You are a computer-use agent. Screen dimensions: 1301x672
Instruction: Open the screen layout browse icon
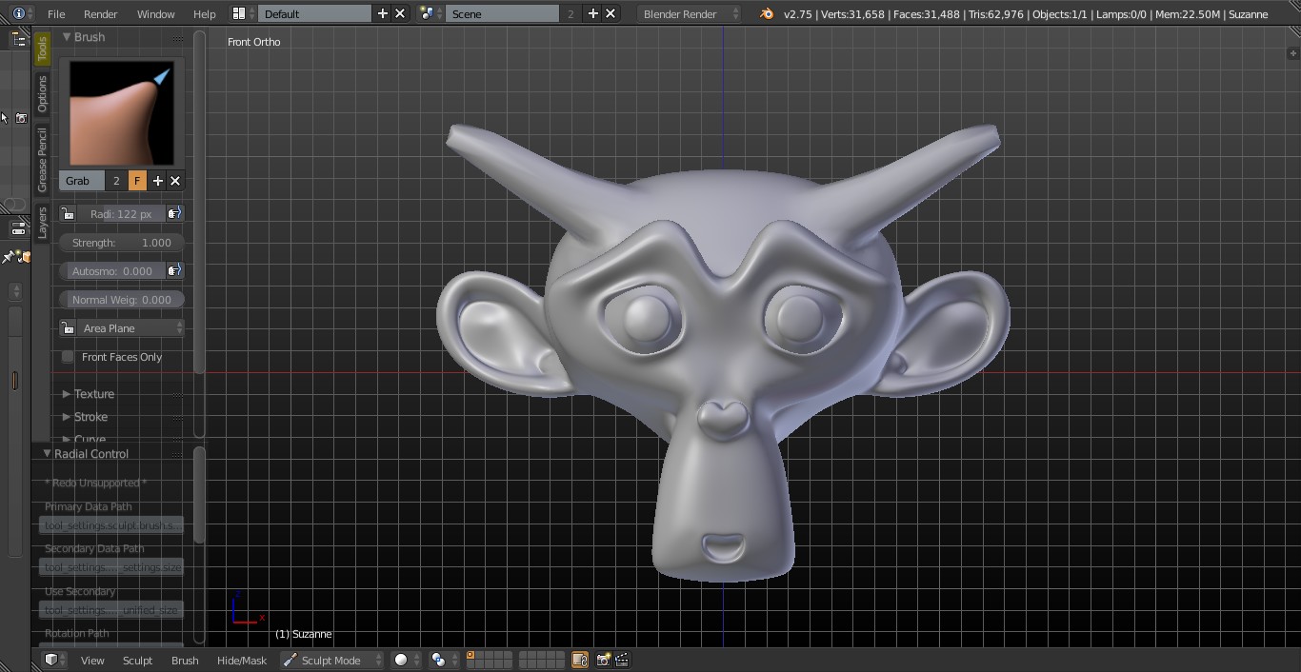[x=244, y=13]
